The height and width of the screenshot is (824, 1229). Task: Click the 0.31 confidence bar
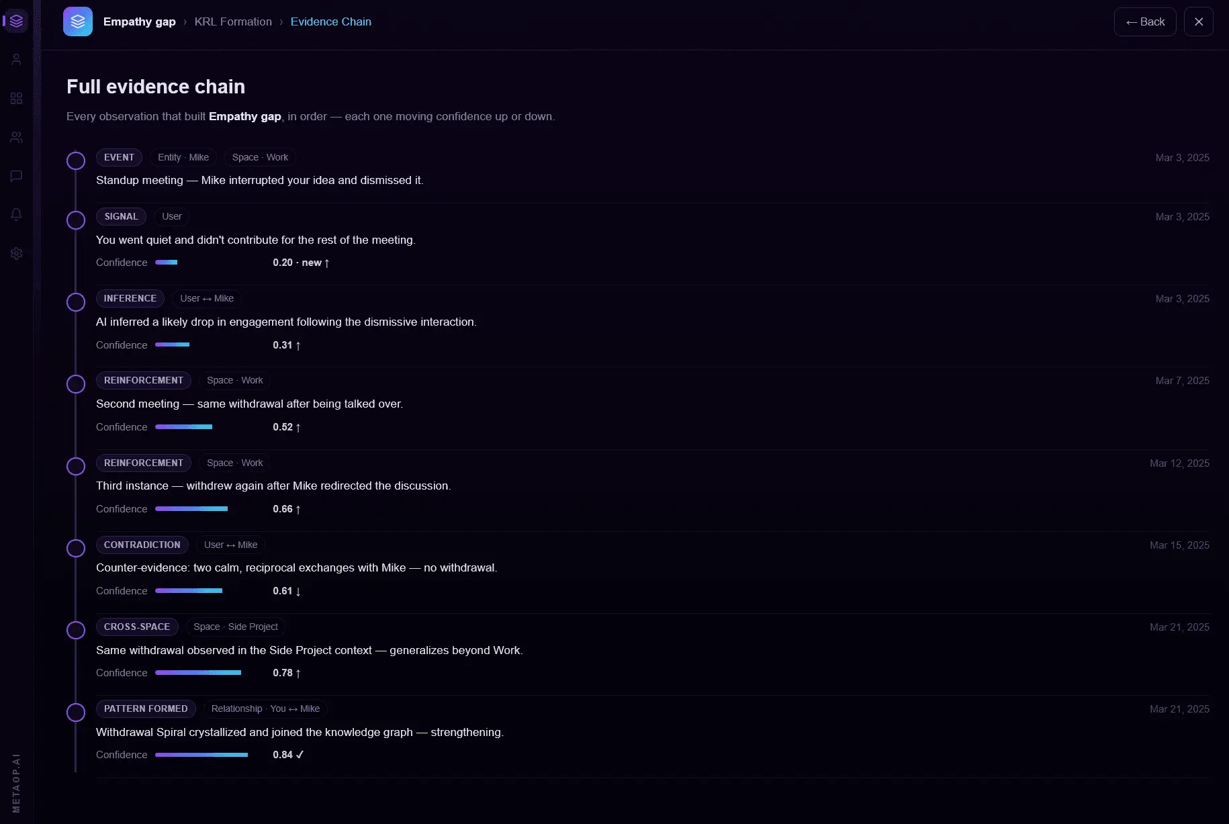coord(173,345)
